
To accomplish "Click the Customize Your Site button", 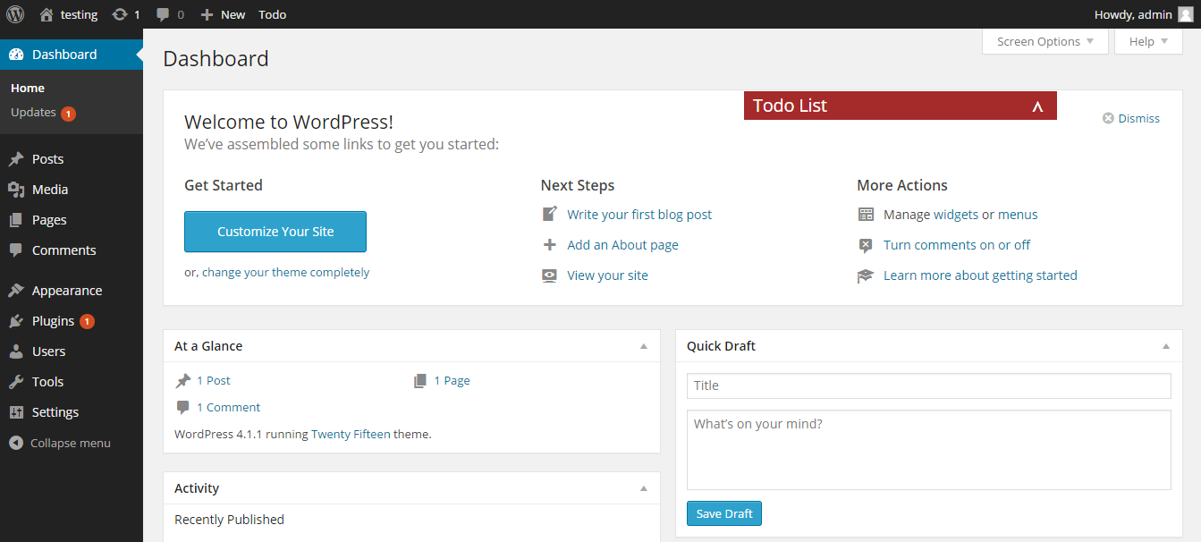I will (275, 232).
